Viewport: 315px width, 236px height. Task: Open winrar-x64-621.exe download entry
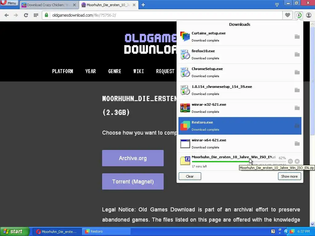240,144
